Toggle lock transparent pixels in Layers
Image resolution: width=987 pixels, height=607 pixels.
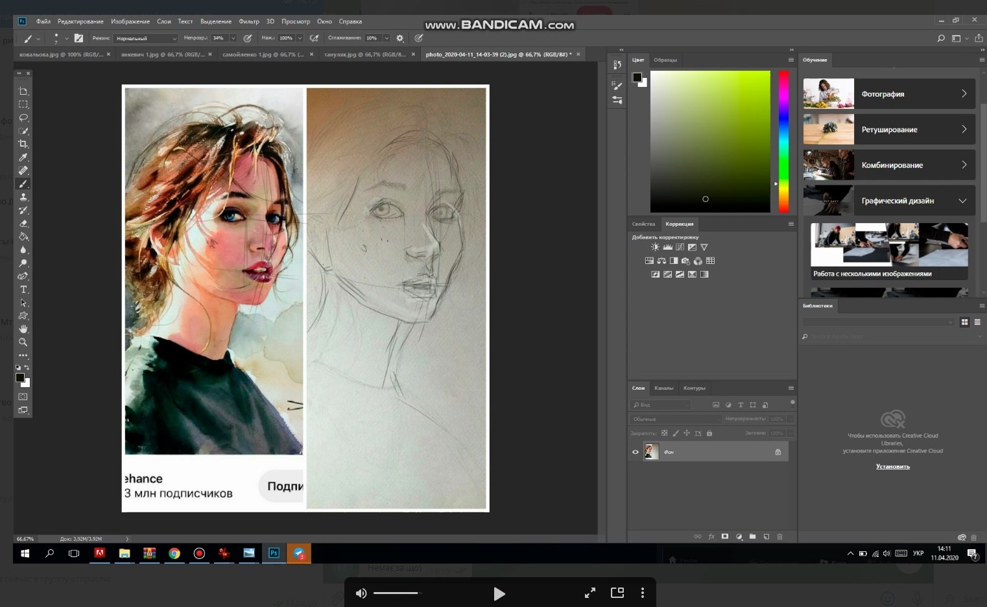tap(664, 433)
